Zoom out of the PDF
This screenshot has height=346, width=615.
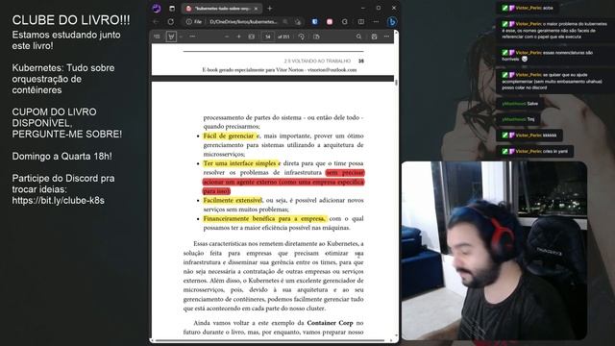click(x=227, y=37)
